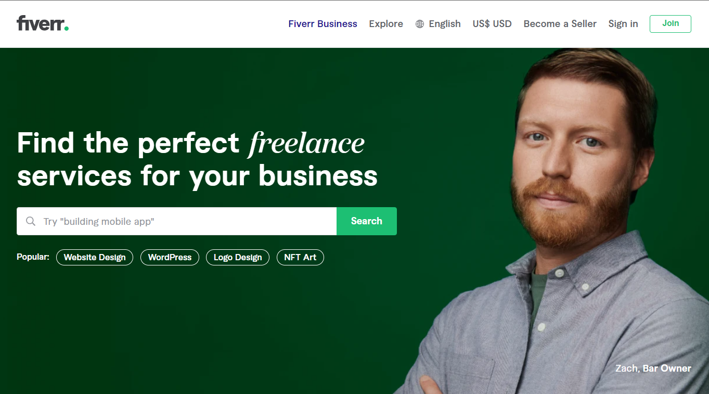Click the Zach, Bar Owner caption
The width and height of the screenshot is (709, 394).
click(653, 368)
